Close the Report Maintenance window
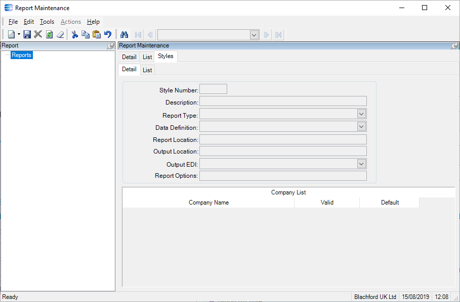 [x=448, y=8]
